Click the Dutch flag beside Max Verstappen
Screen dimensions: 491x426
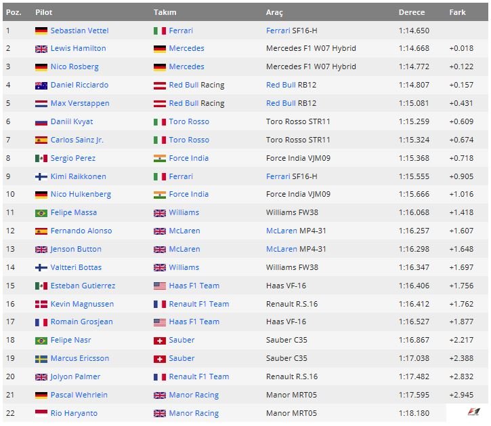(41, 104)
